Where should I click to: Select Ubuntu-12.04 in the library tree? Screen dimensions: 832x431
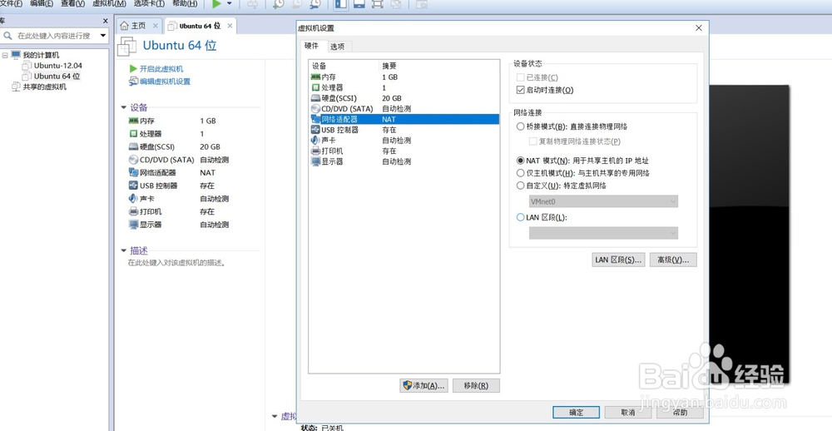coord(58,66)
